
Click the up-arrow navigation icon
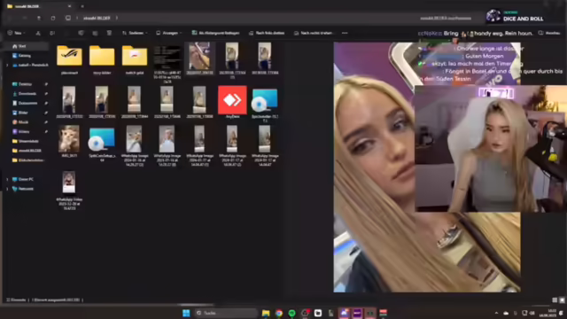39,18
